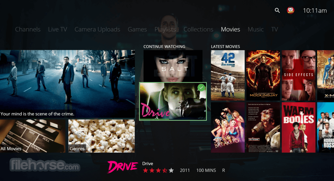This screenshot has width=334, height=181.
Task: Click the Drive star rating
Action: click(x=158, y=171)
